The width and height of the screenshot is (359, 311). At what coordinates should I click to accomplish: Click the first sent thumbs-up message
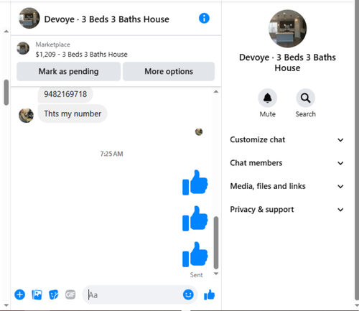click(x=195, y=182)
